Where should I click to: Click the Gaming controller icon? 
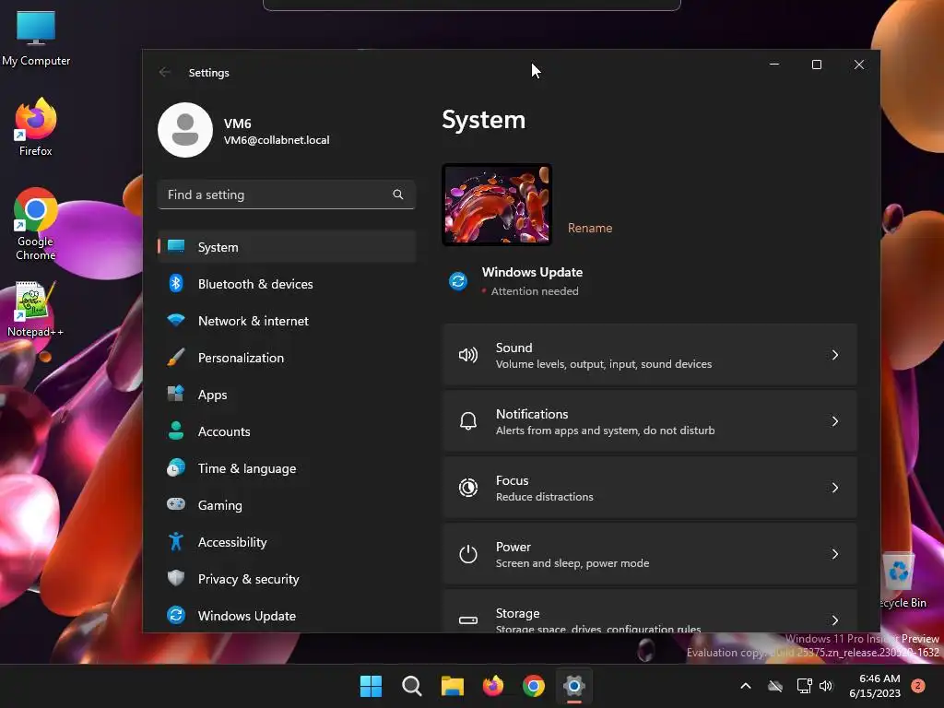[176, 504]
